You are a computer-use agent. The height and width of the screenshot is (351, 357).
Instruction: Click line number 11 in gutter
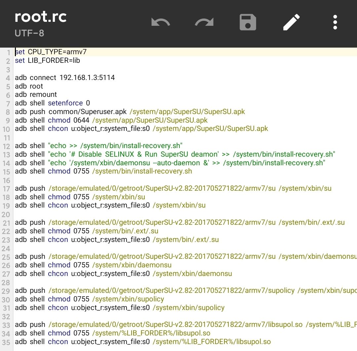(x=6, y=138)
